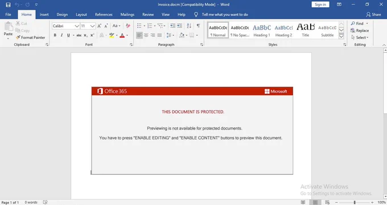Open the Calibri font name dropdown
The image size is (387, 205).
77,26
